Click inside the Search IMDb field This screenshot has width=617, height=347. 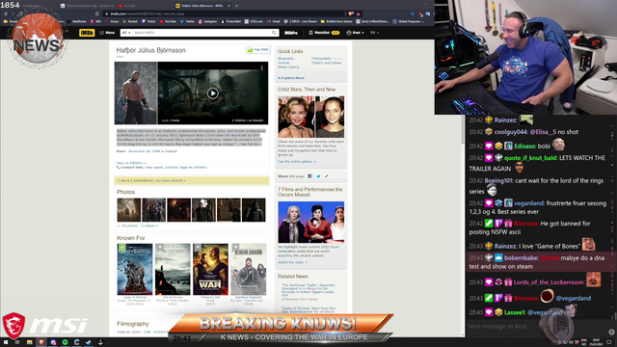tap(201, 33)
